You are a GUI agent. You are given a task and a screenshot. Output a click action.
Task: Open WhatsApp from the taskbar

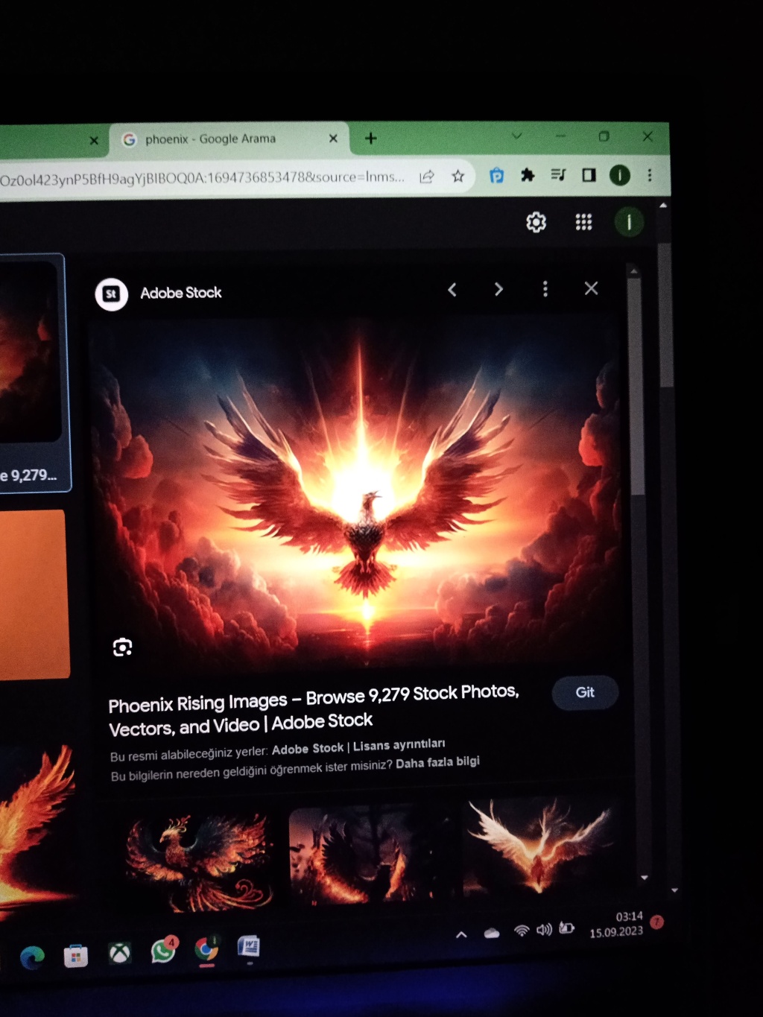[163, 951]
